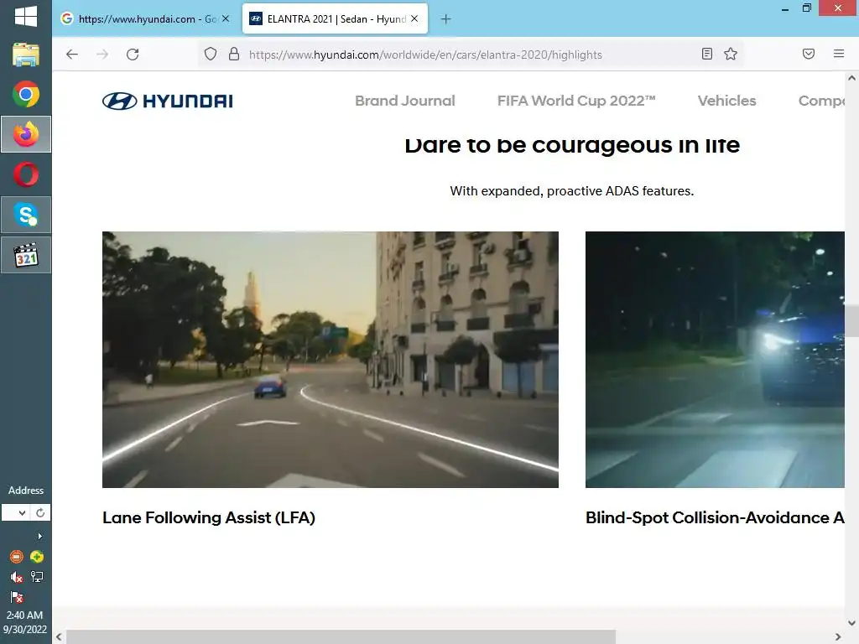Open the Lane Following Assist image
The width and height of the screenshot is (859, 644).
pyautogui.click(x=331, y=359)
